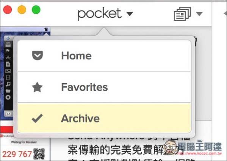Click the round download arrow icon in thumbnail
Image resolution: width=227 pixels, height=161 pixels.
pyautogui.click(x=8, y=97)
